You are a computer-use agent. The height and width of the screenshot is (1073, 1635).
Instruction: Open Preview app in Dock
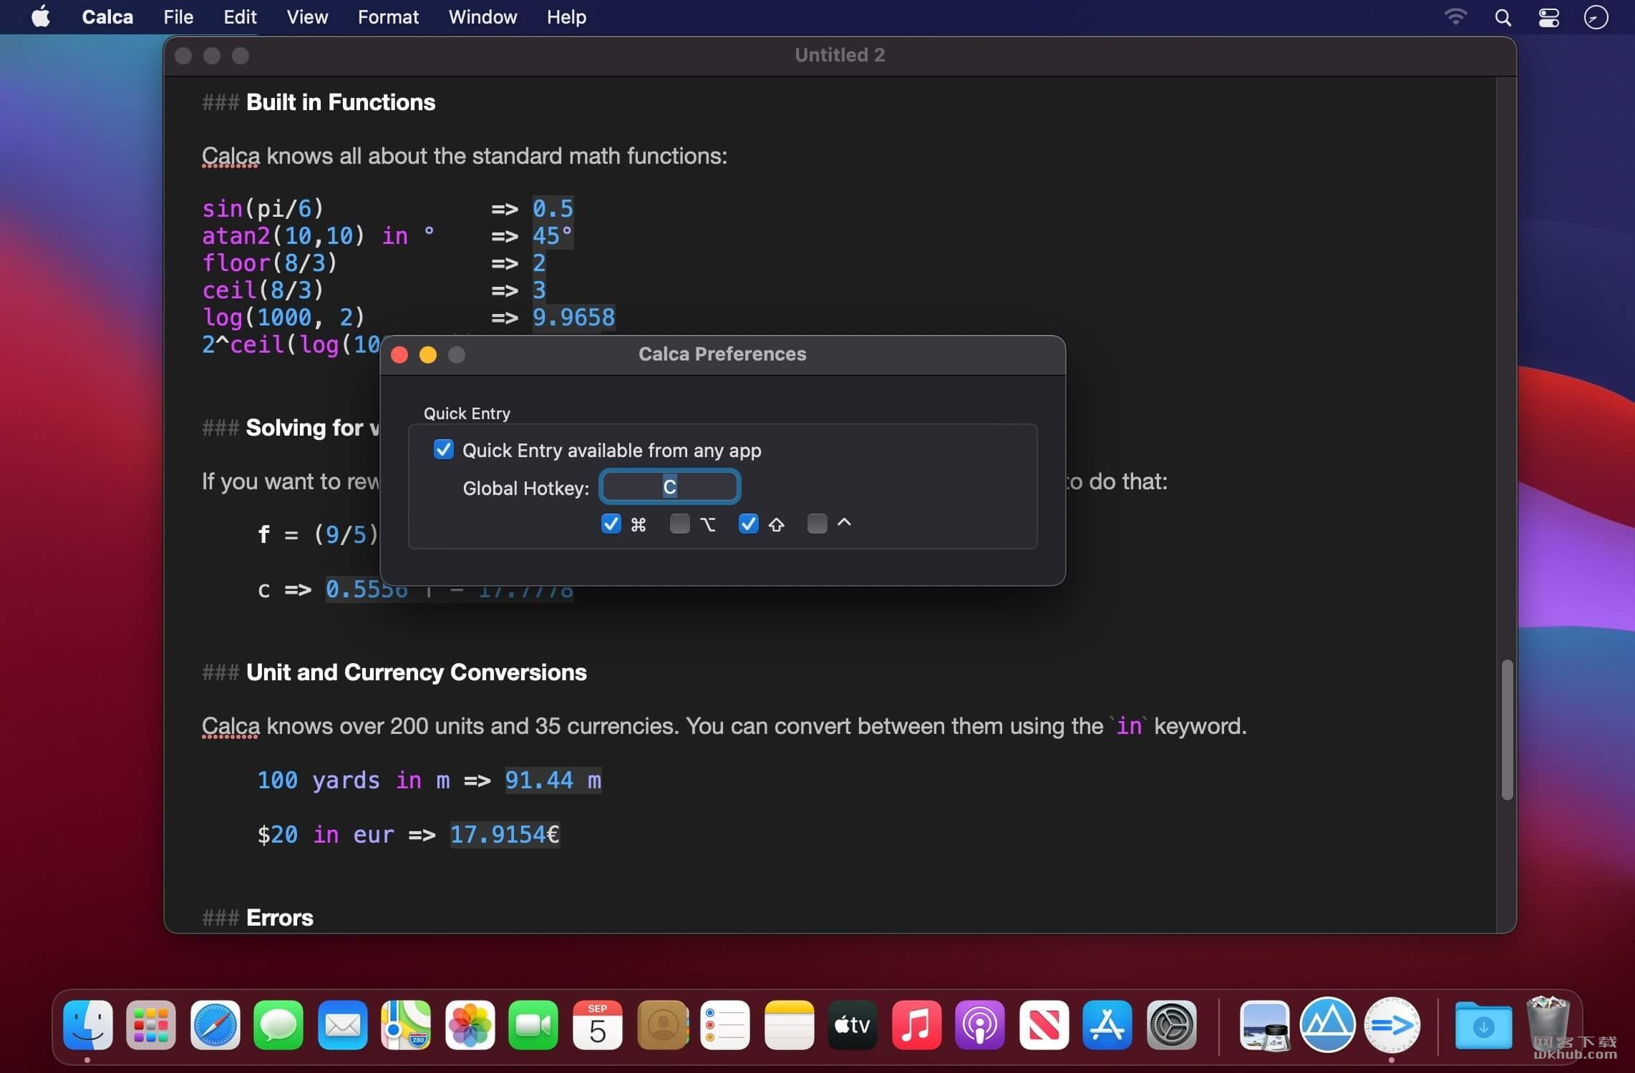click(1264, 1024)
